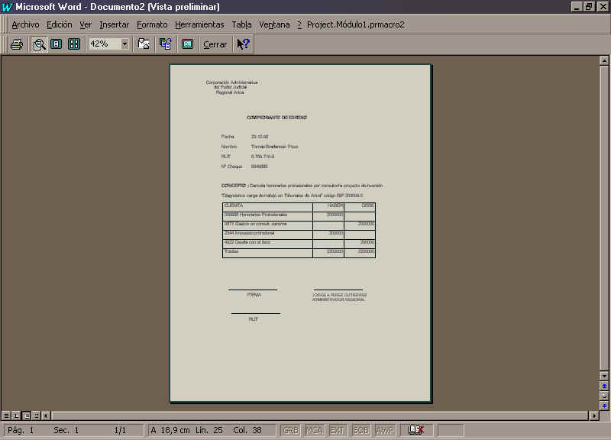Open the 42% zoom dropdown
The image size is (611, 440).
pyautogui.click(x=124, y=44)
